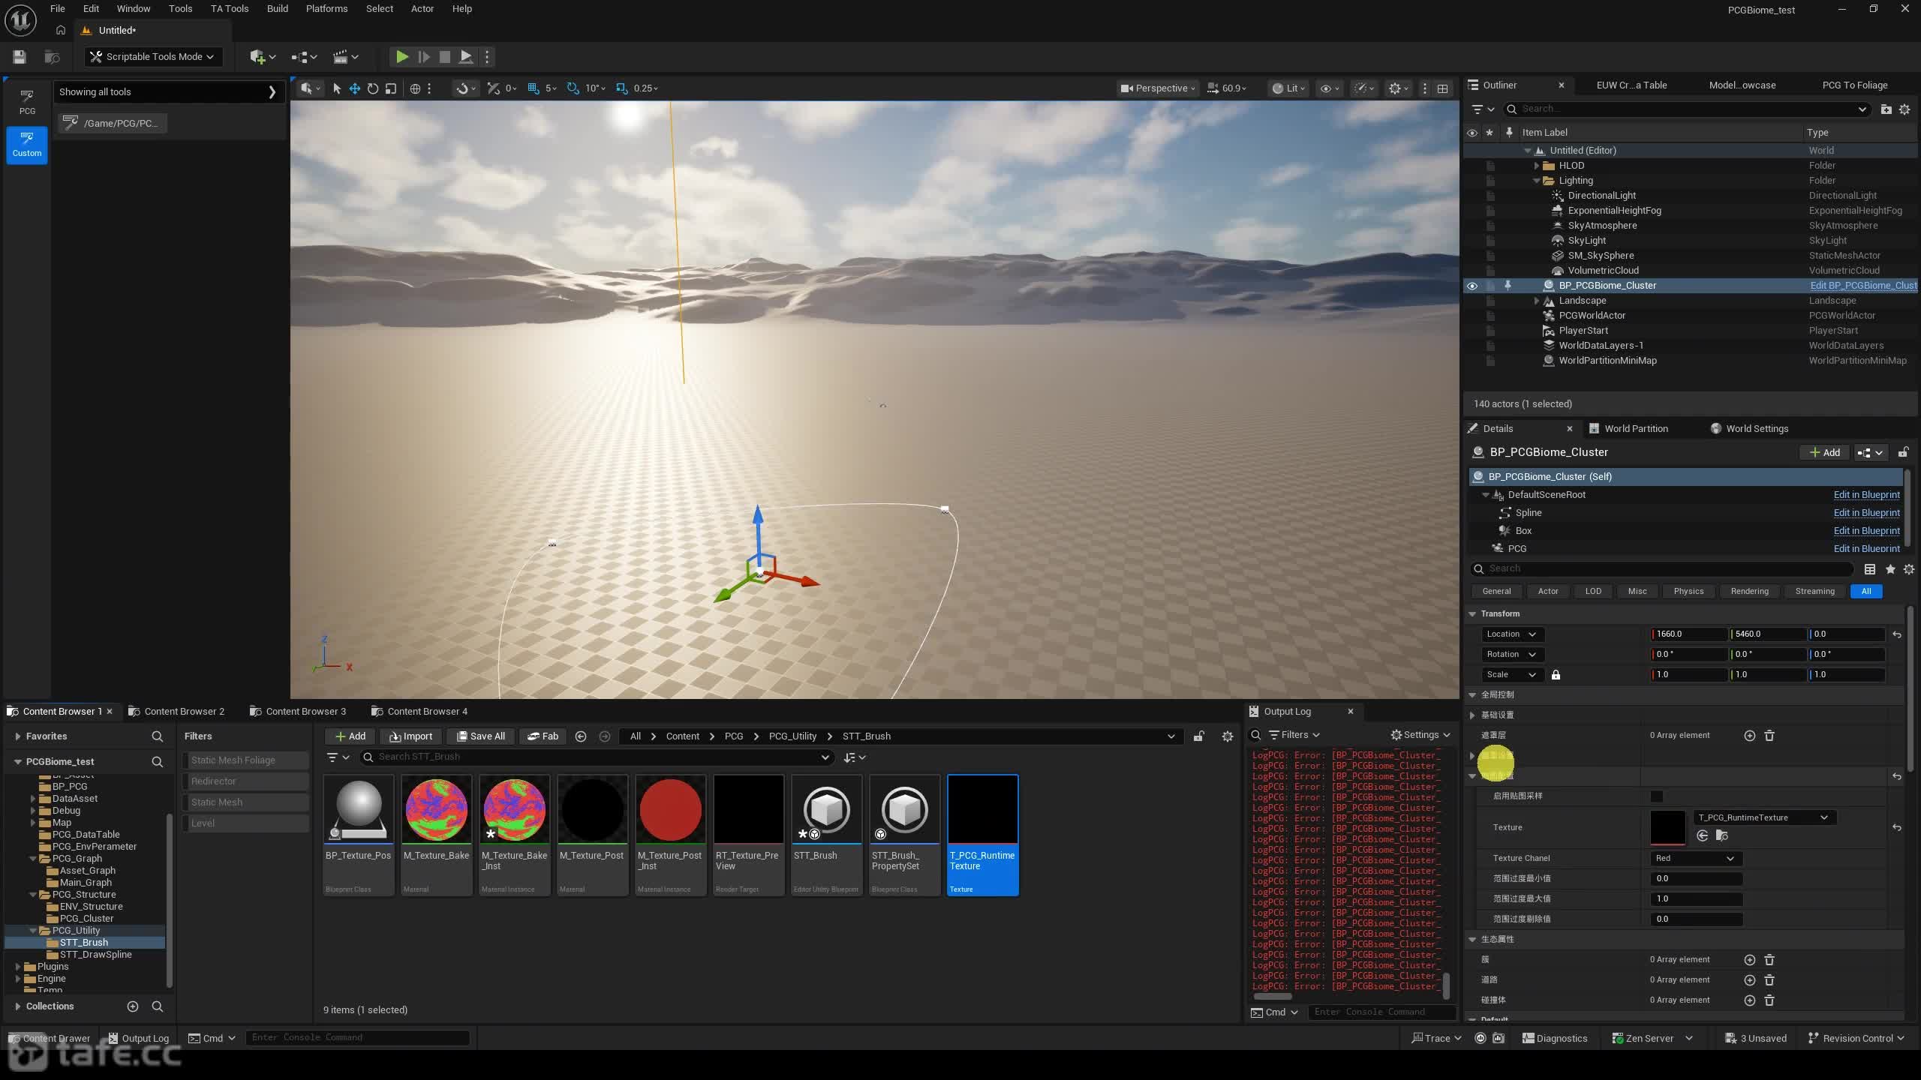
Task: Toggle the scale snap icon
Action: 621,88
